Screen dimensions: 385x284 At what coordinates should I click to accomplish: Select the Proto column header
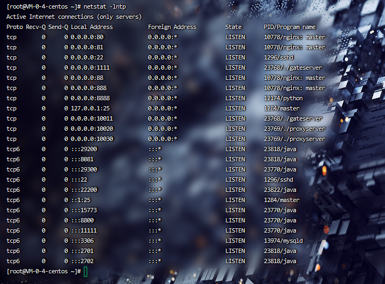pyautogui.click(x=14, y=27)
